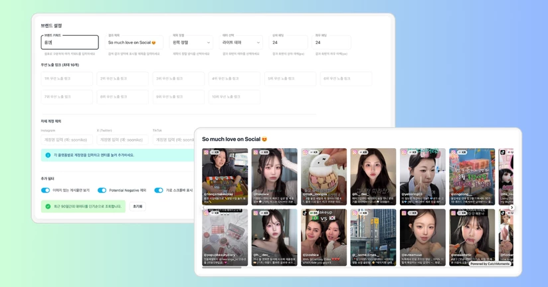Click the 3rd priority exposure link field

[x=179, y=78]
